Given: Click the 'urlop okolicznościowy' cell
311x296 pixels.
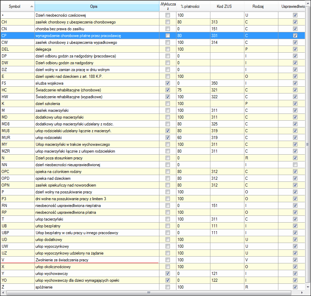Looking at the screenshot, I should (97, 267).
